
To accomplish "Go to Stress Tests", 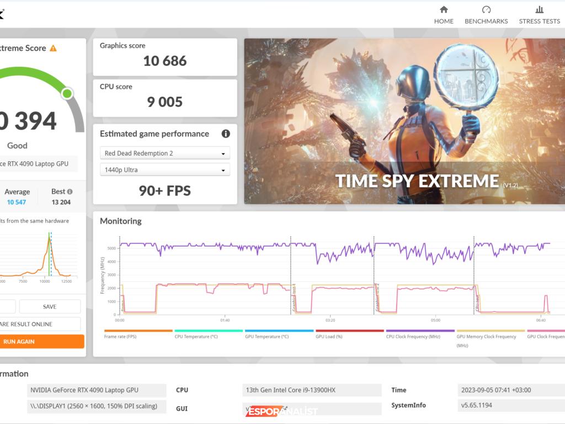I will pos(539,15).
